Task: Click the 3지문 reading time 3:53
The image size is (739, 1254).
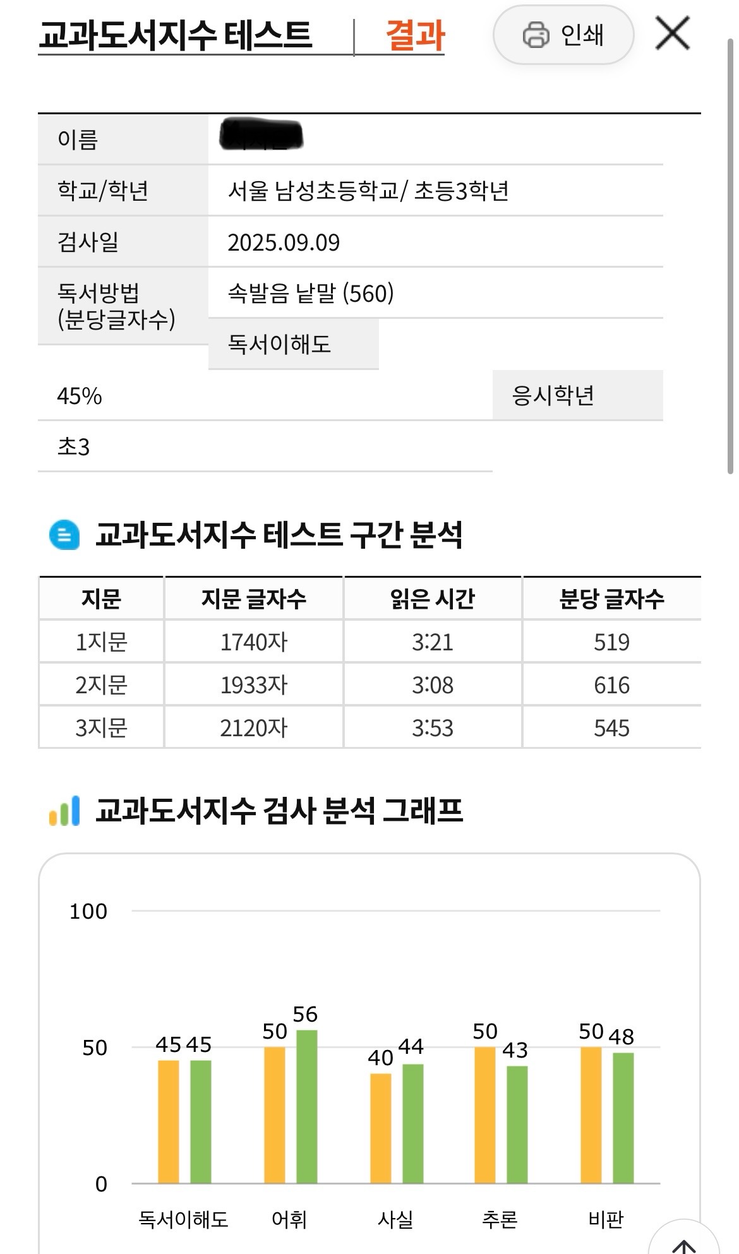Action: (433, 728)
